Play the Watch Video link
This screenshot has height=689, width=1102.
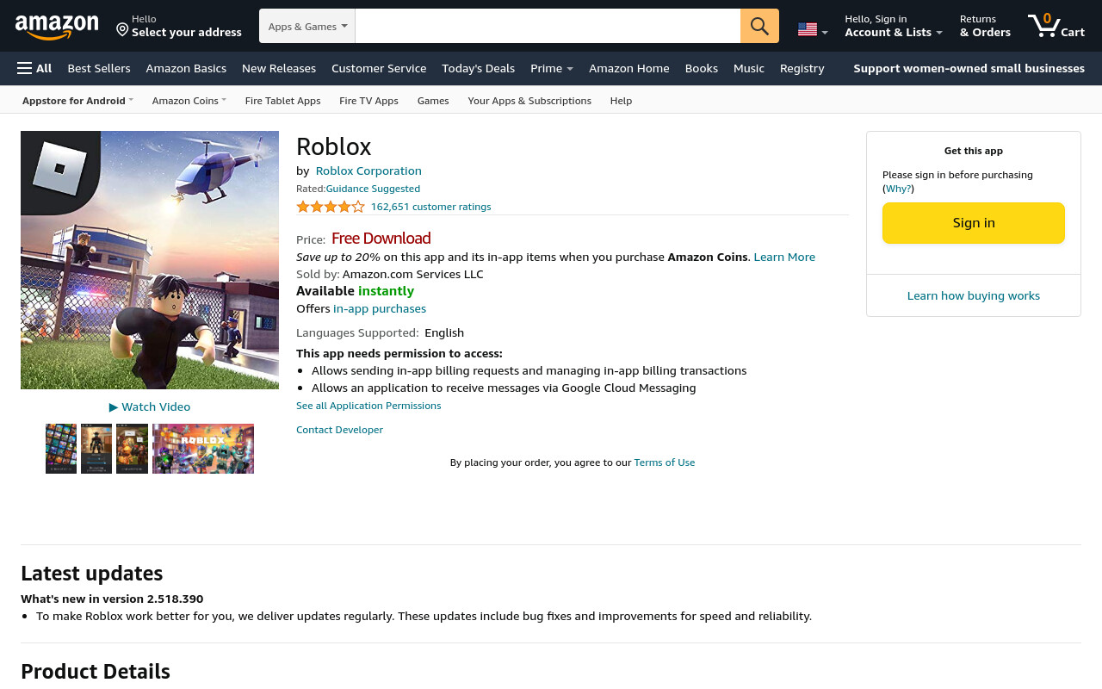(x=150, y=407)
